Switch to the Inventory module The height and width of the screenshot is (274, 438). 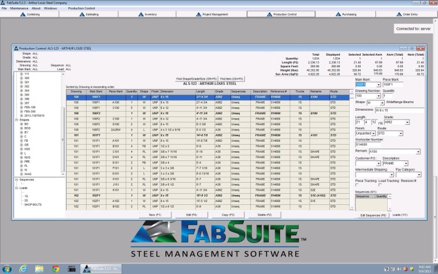click(149, 13)
